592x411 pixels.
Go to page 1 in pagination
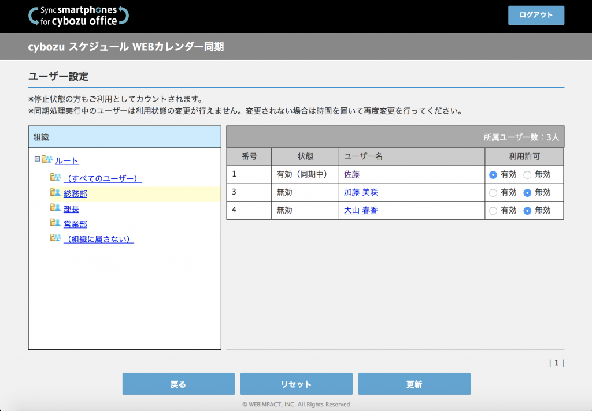tap(557, 363)
